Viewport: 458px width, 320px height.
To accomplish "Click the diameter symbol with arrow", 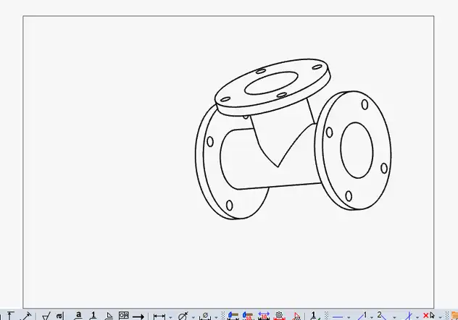I will [x=183, y=316].
